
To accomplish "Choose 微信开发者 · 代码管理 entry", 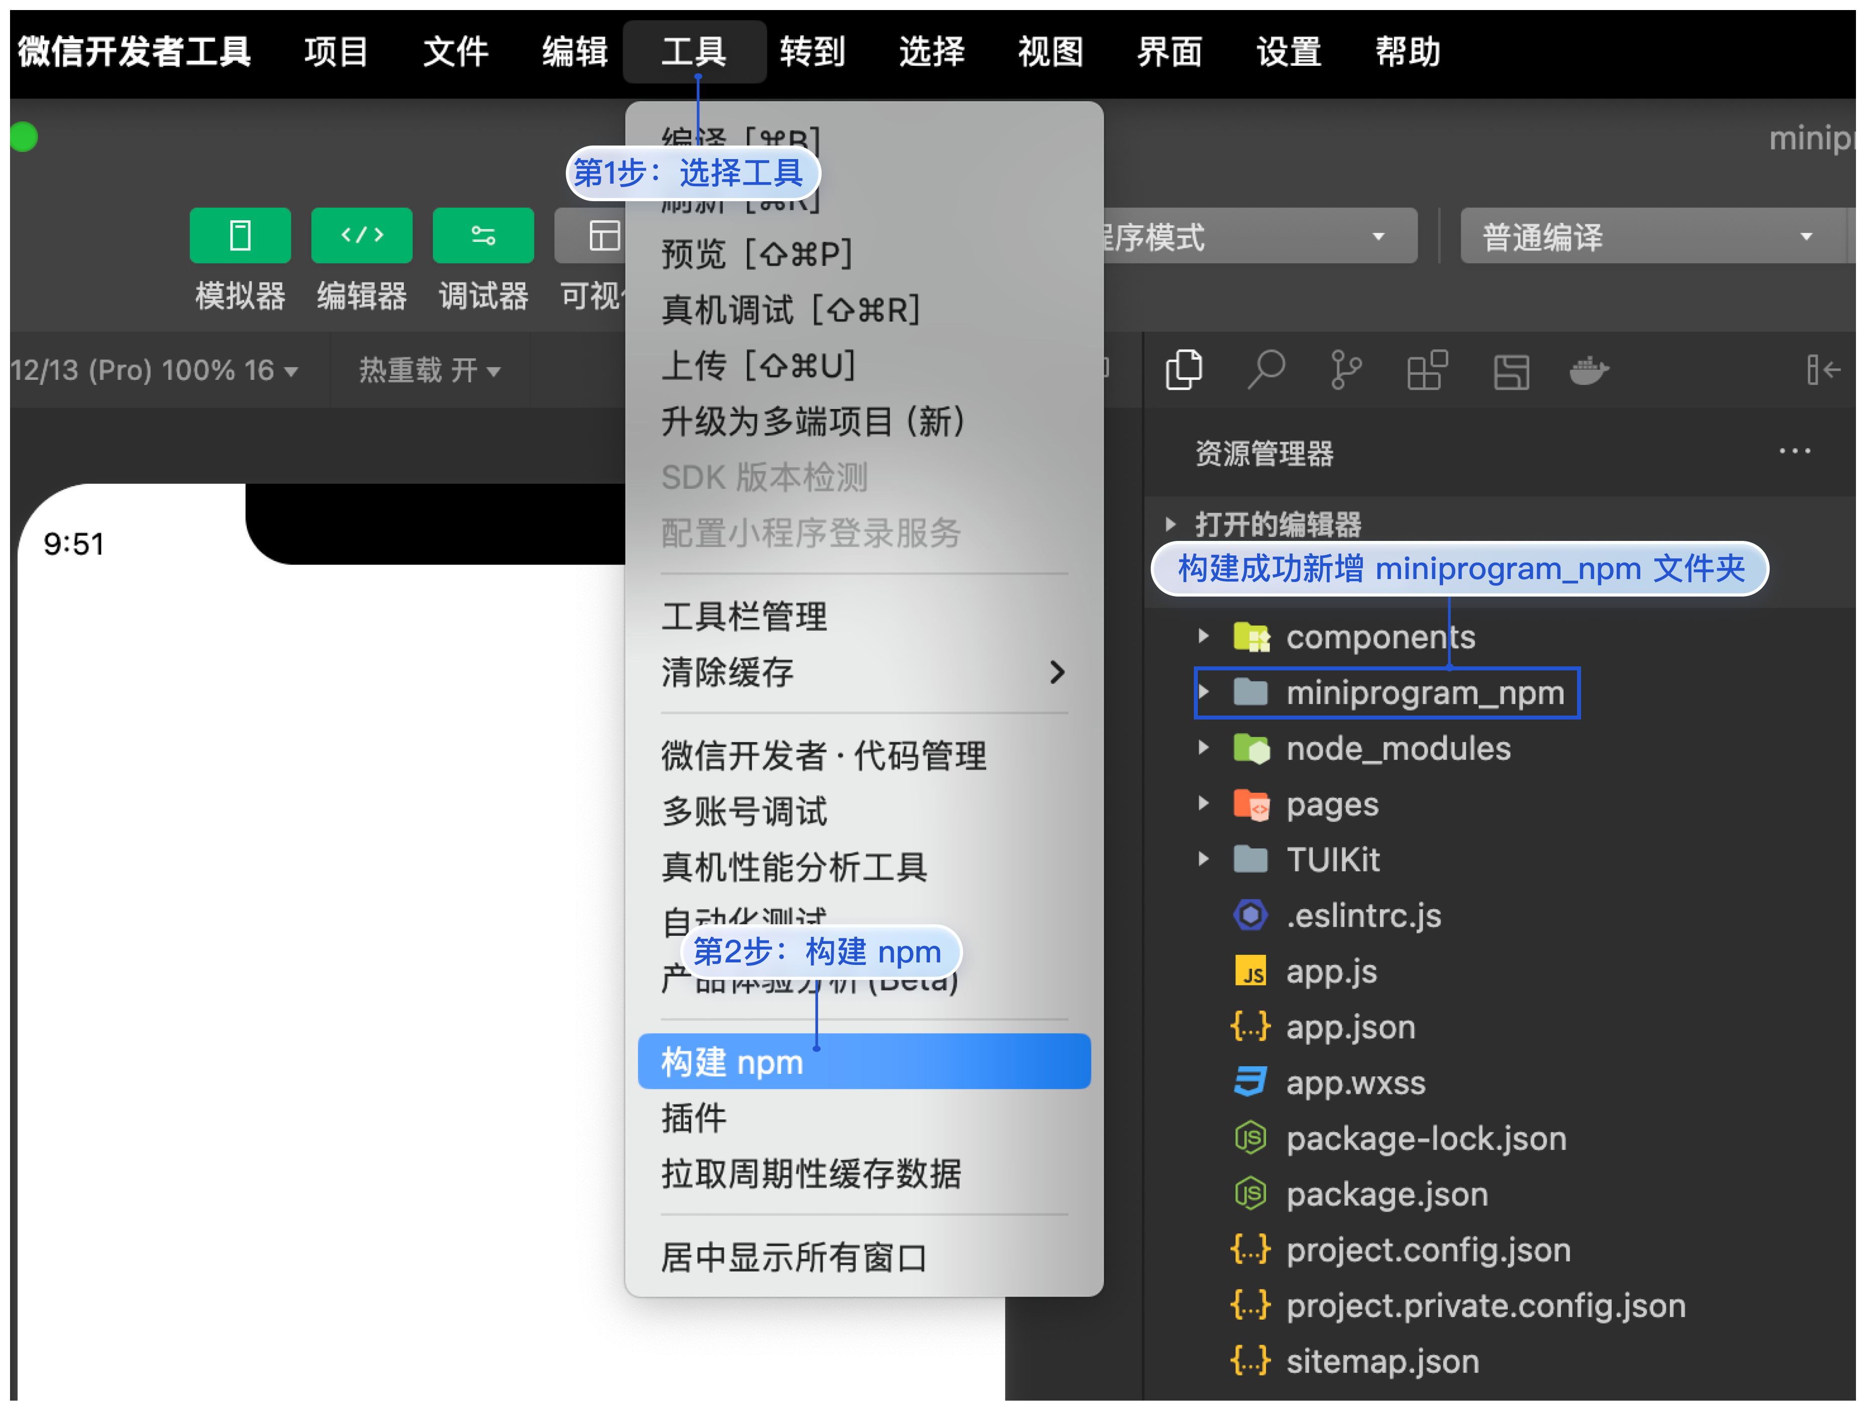I will 864,755.
